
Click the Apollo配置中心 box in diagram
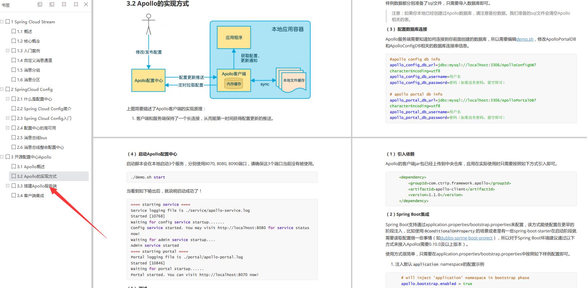(x=149, y=80)
